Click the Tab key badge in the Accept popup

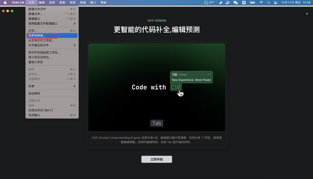click(175, 74)
